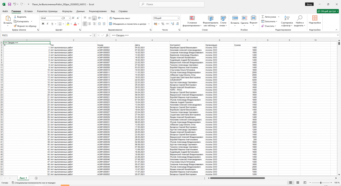Click the Общий доступ share button

click(328, 11)
